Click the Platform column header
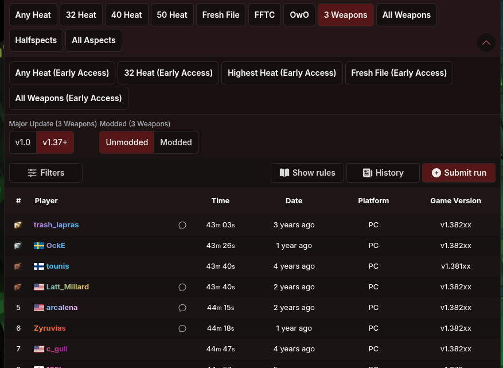 [x=373, y=201]
